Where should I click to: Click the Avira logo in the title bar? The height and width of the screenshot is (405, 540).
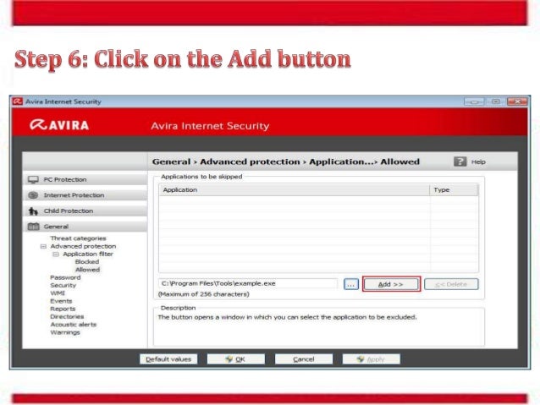(x=17, y=101)
